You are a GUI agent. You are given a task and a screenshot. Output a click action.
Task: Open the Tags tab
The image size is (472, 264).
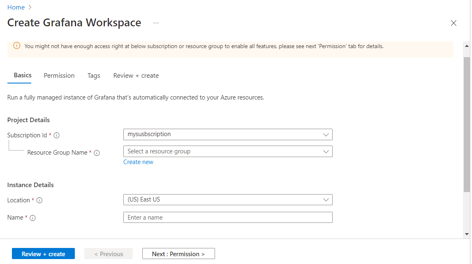coord(93,75)
